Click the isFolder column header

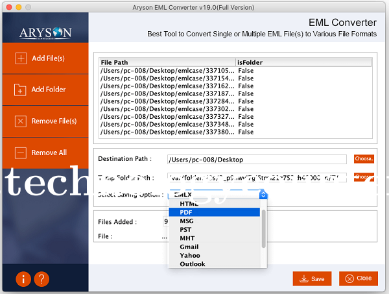point(303,62)
